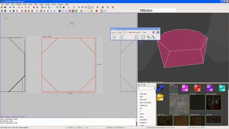Select the dark metal mesh texture thumbnail
The width and height of the screenshot is (229, 129).
point(198,102)
